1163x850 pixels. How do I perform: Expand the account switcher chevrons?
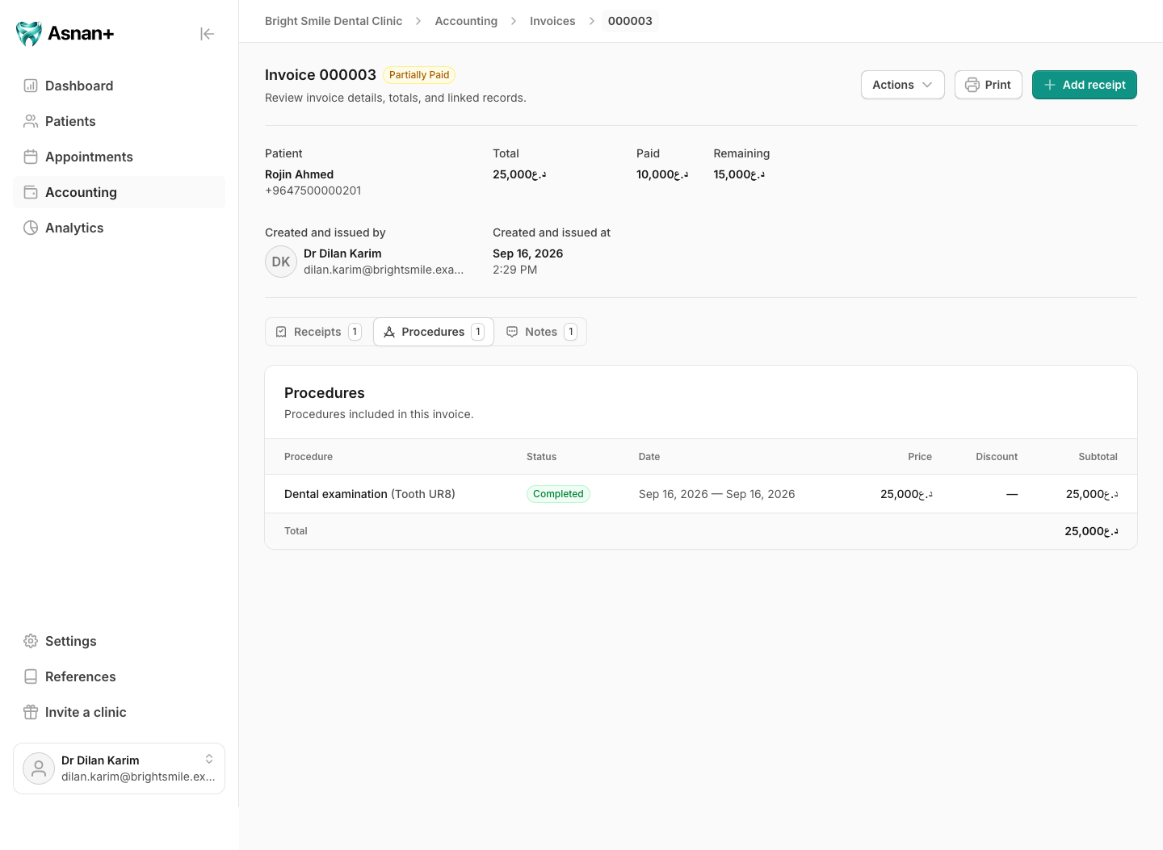[x=209, y=759]
